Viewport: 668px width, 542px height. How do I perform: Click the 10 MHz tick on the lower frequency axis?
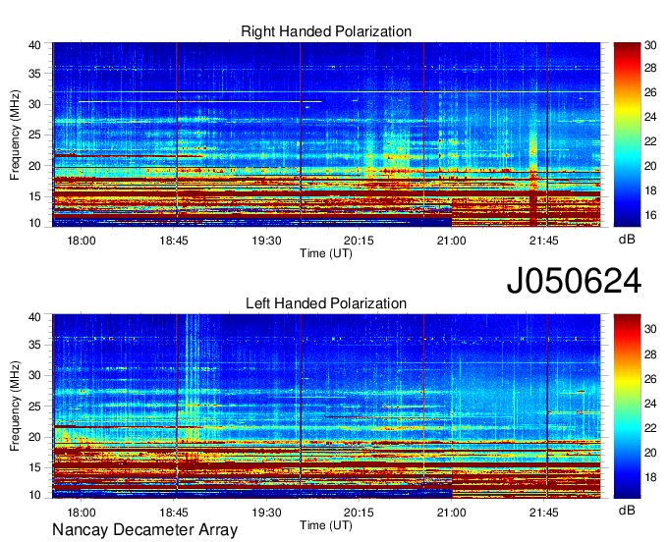(x=34, y=495)
